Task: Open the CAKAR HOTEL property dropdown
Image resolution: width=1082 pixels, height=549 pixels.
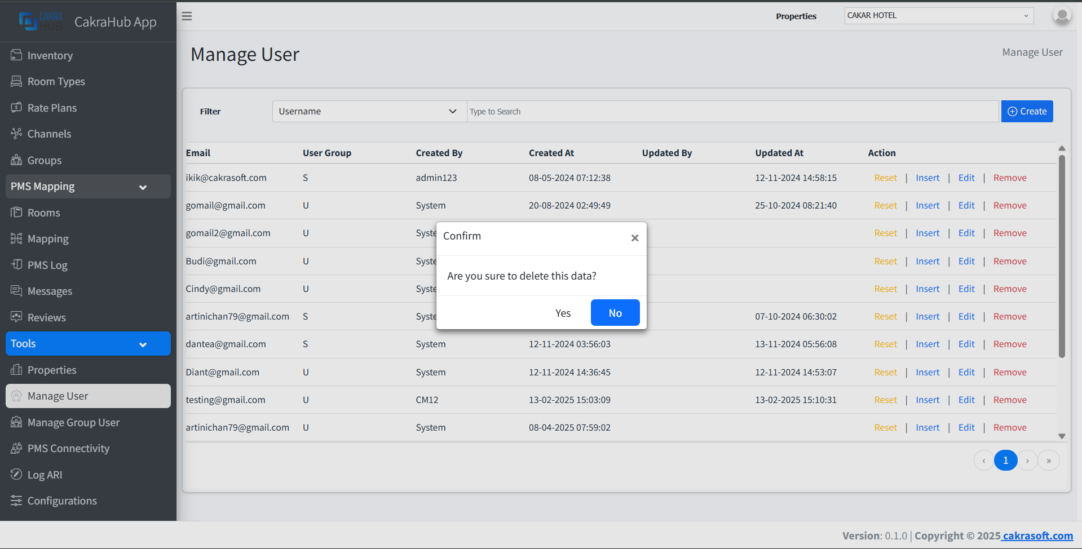Action: coord(938,15)
